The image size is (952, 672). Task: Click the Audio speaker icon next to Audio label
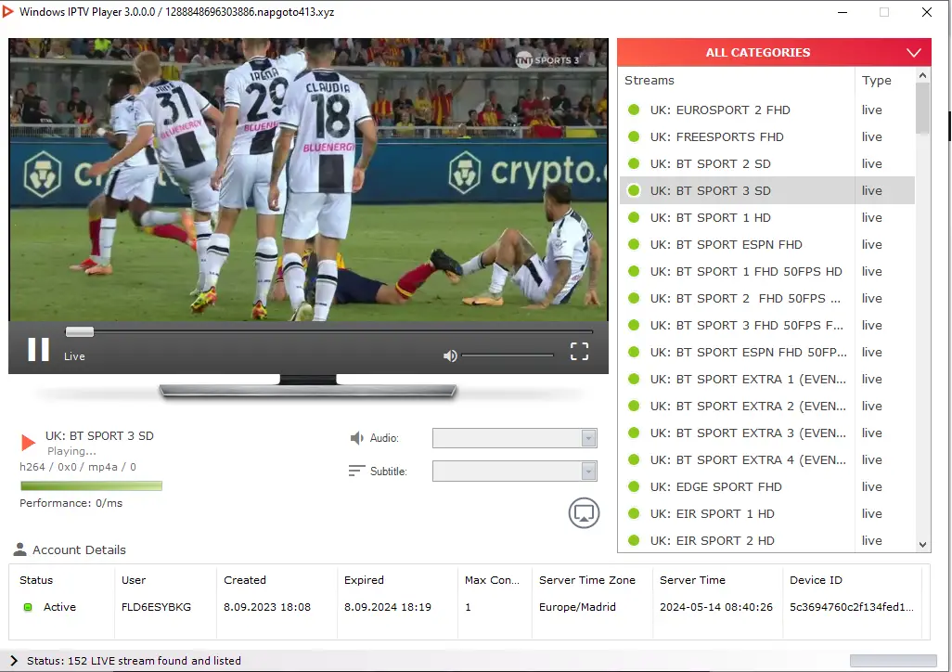(357, 438)
